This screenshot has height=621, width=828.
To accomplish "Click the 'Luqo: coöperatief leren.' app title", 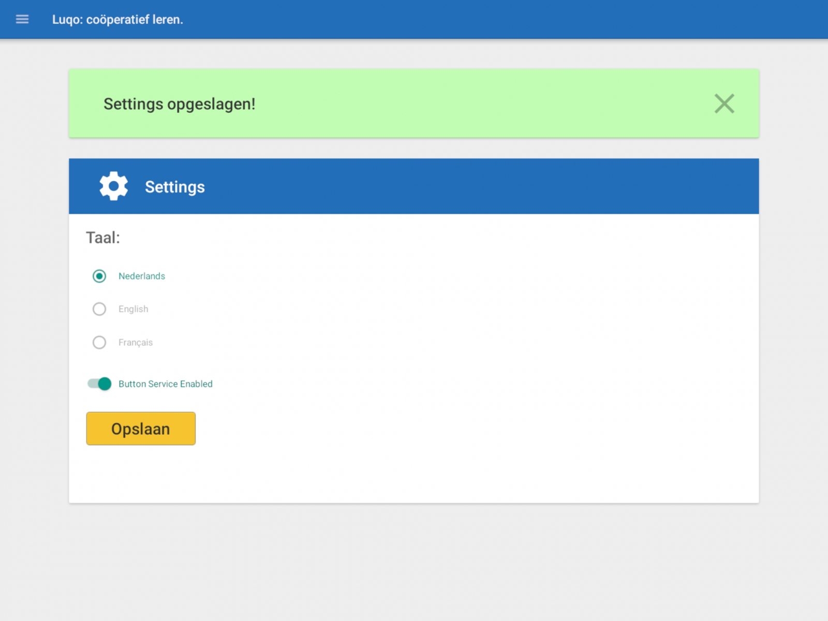I will tap(117, 20).
